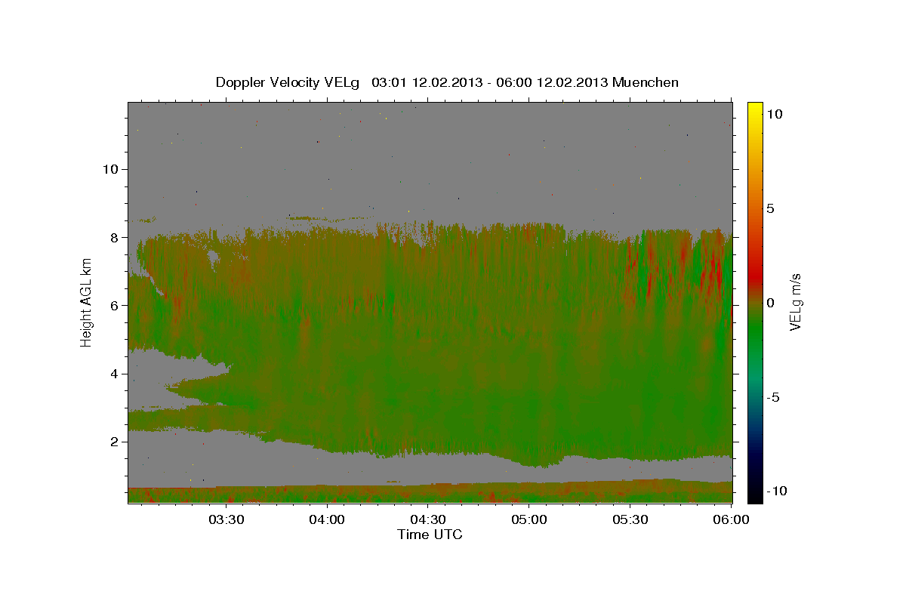
Task: Click the 'VELg m/s' colorbar label
Action: 795,302
